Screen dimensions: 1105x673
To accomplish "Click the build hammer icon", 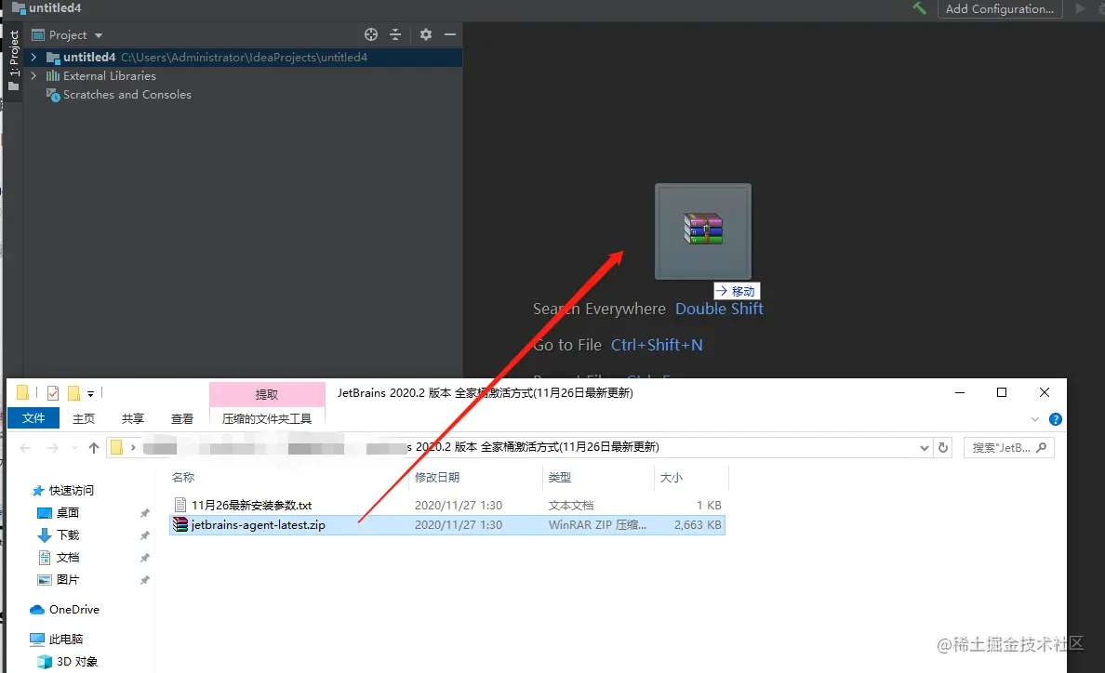I will (920, 8).
